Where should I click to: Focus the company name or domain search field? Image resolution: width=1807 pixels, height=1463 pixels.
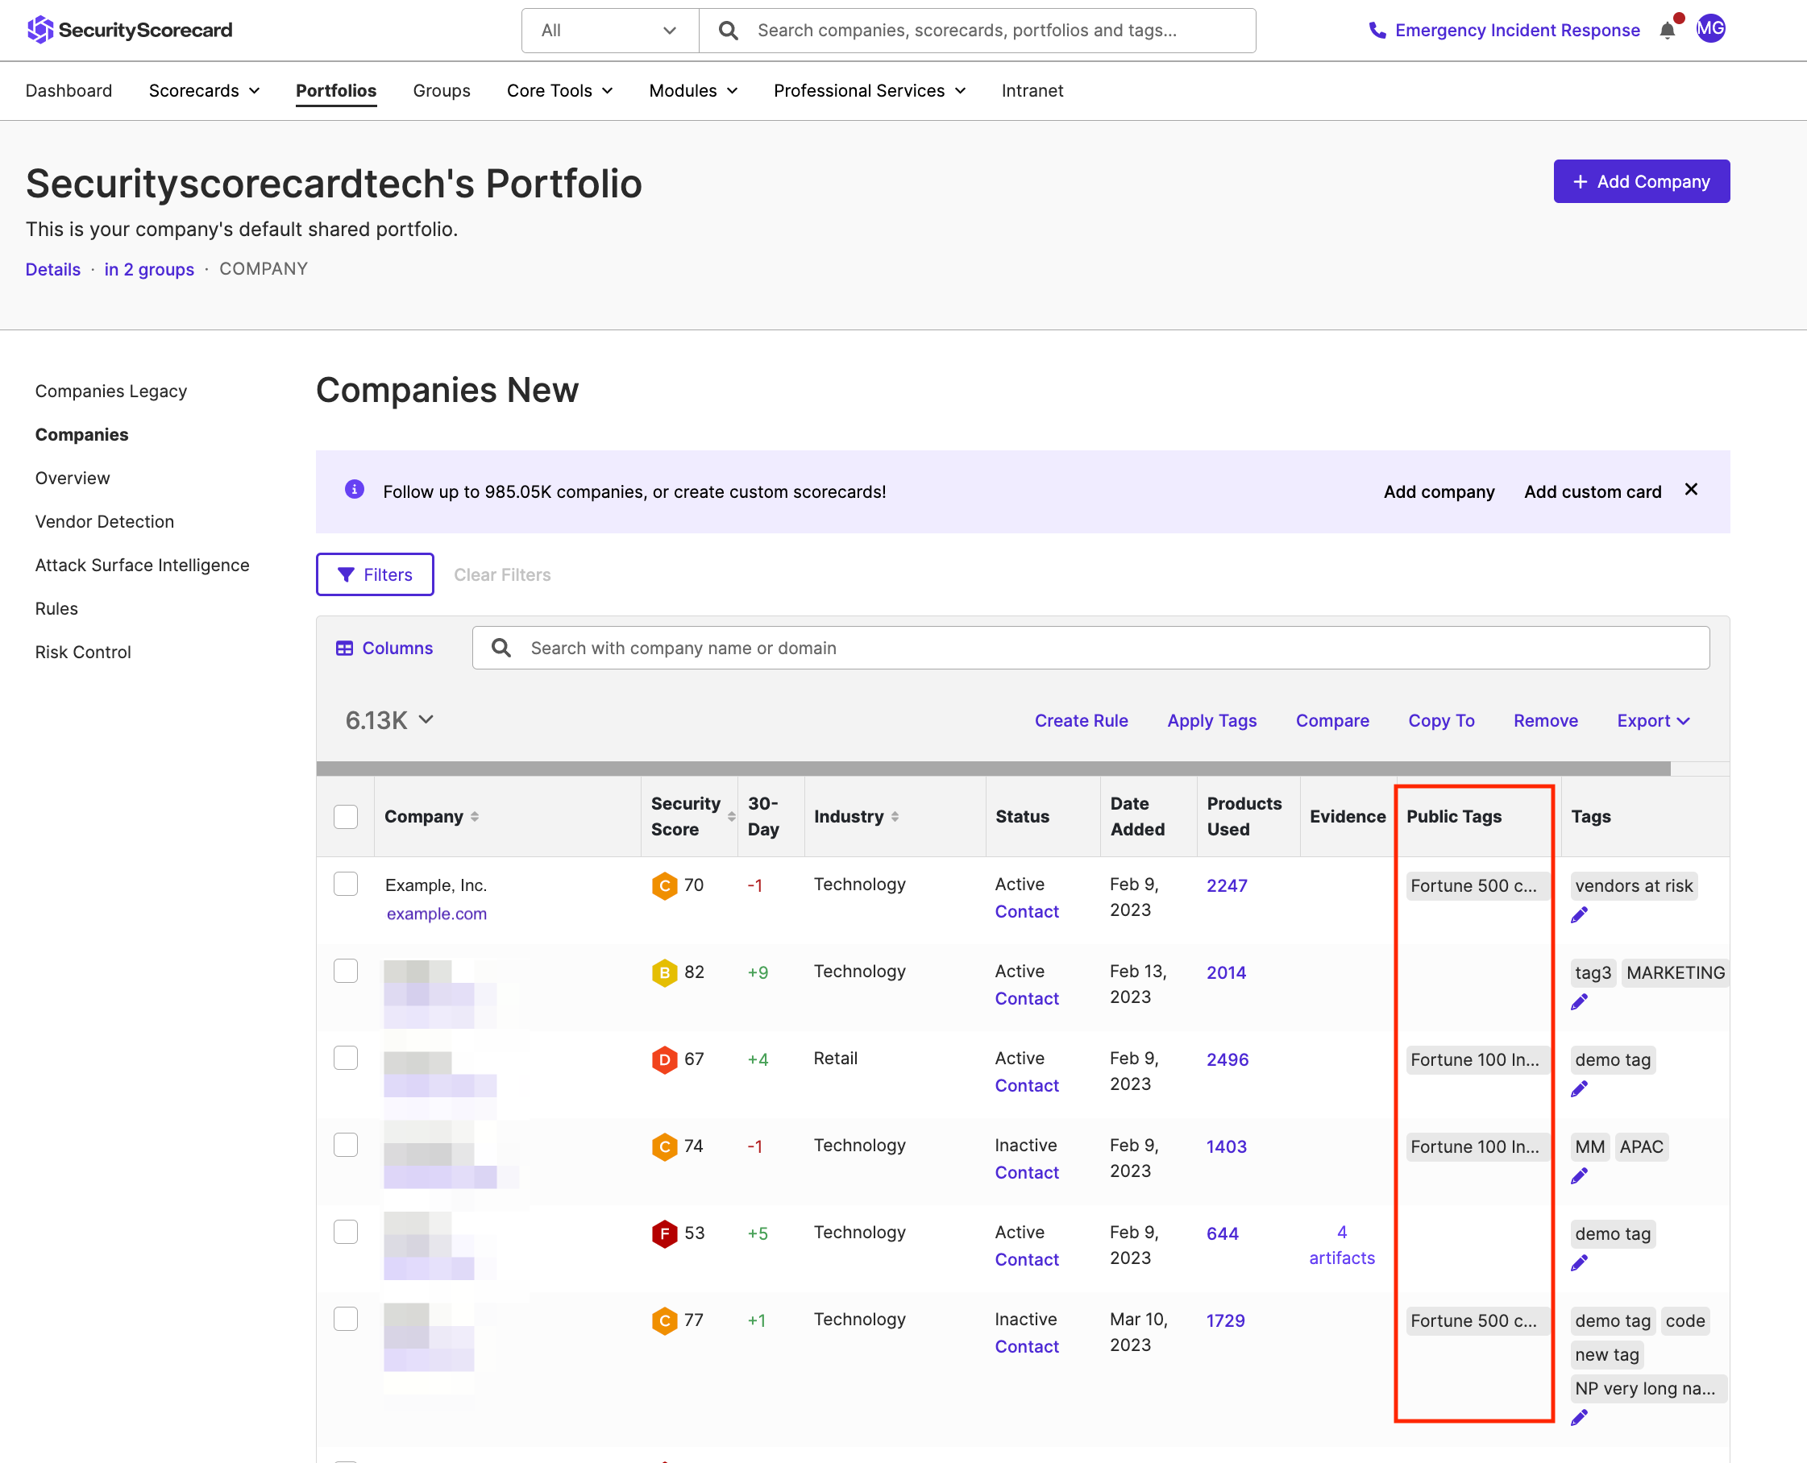click(x=1090, y=648)
